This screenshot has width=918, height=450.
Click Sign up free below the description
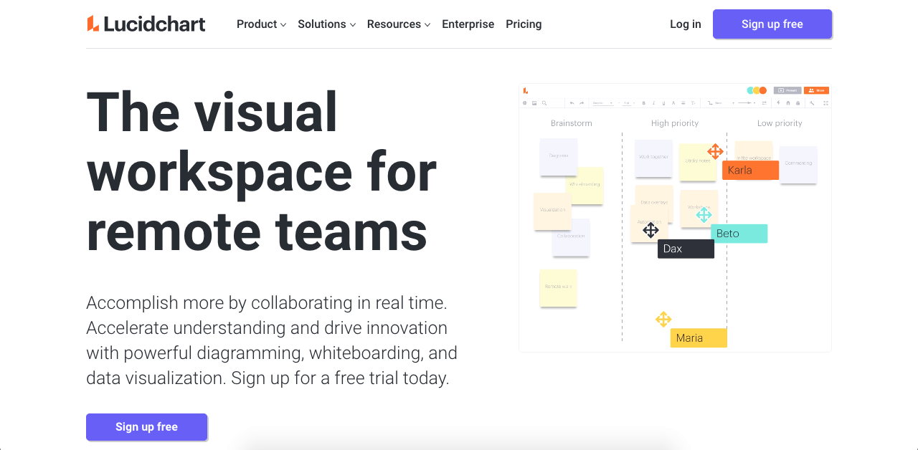coord(146,427)
